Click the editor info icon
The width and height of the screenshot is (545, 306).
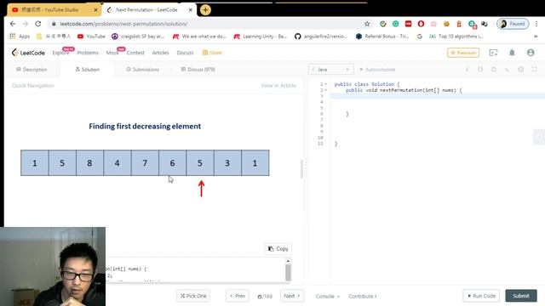coord(467,70)
